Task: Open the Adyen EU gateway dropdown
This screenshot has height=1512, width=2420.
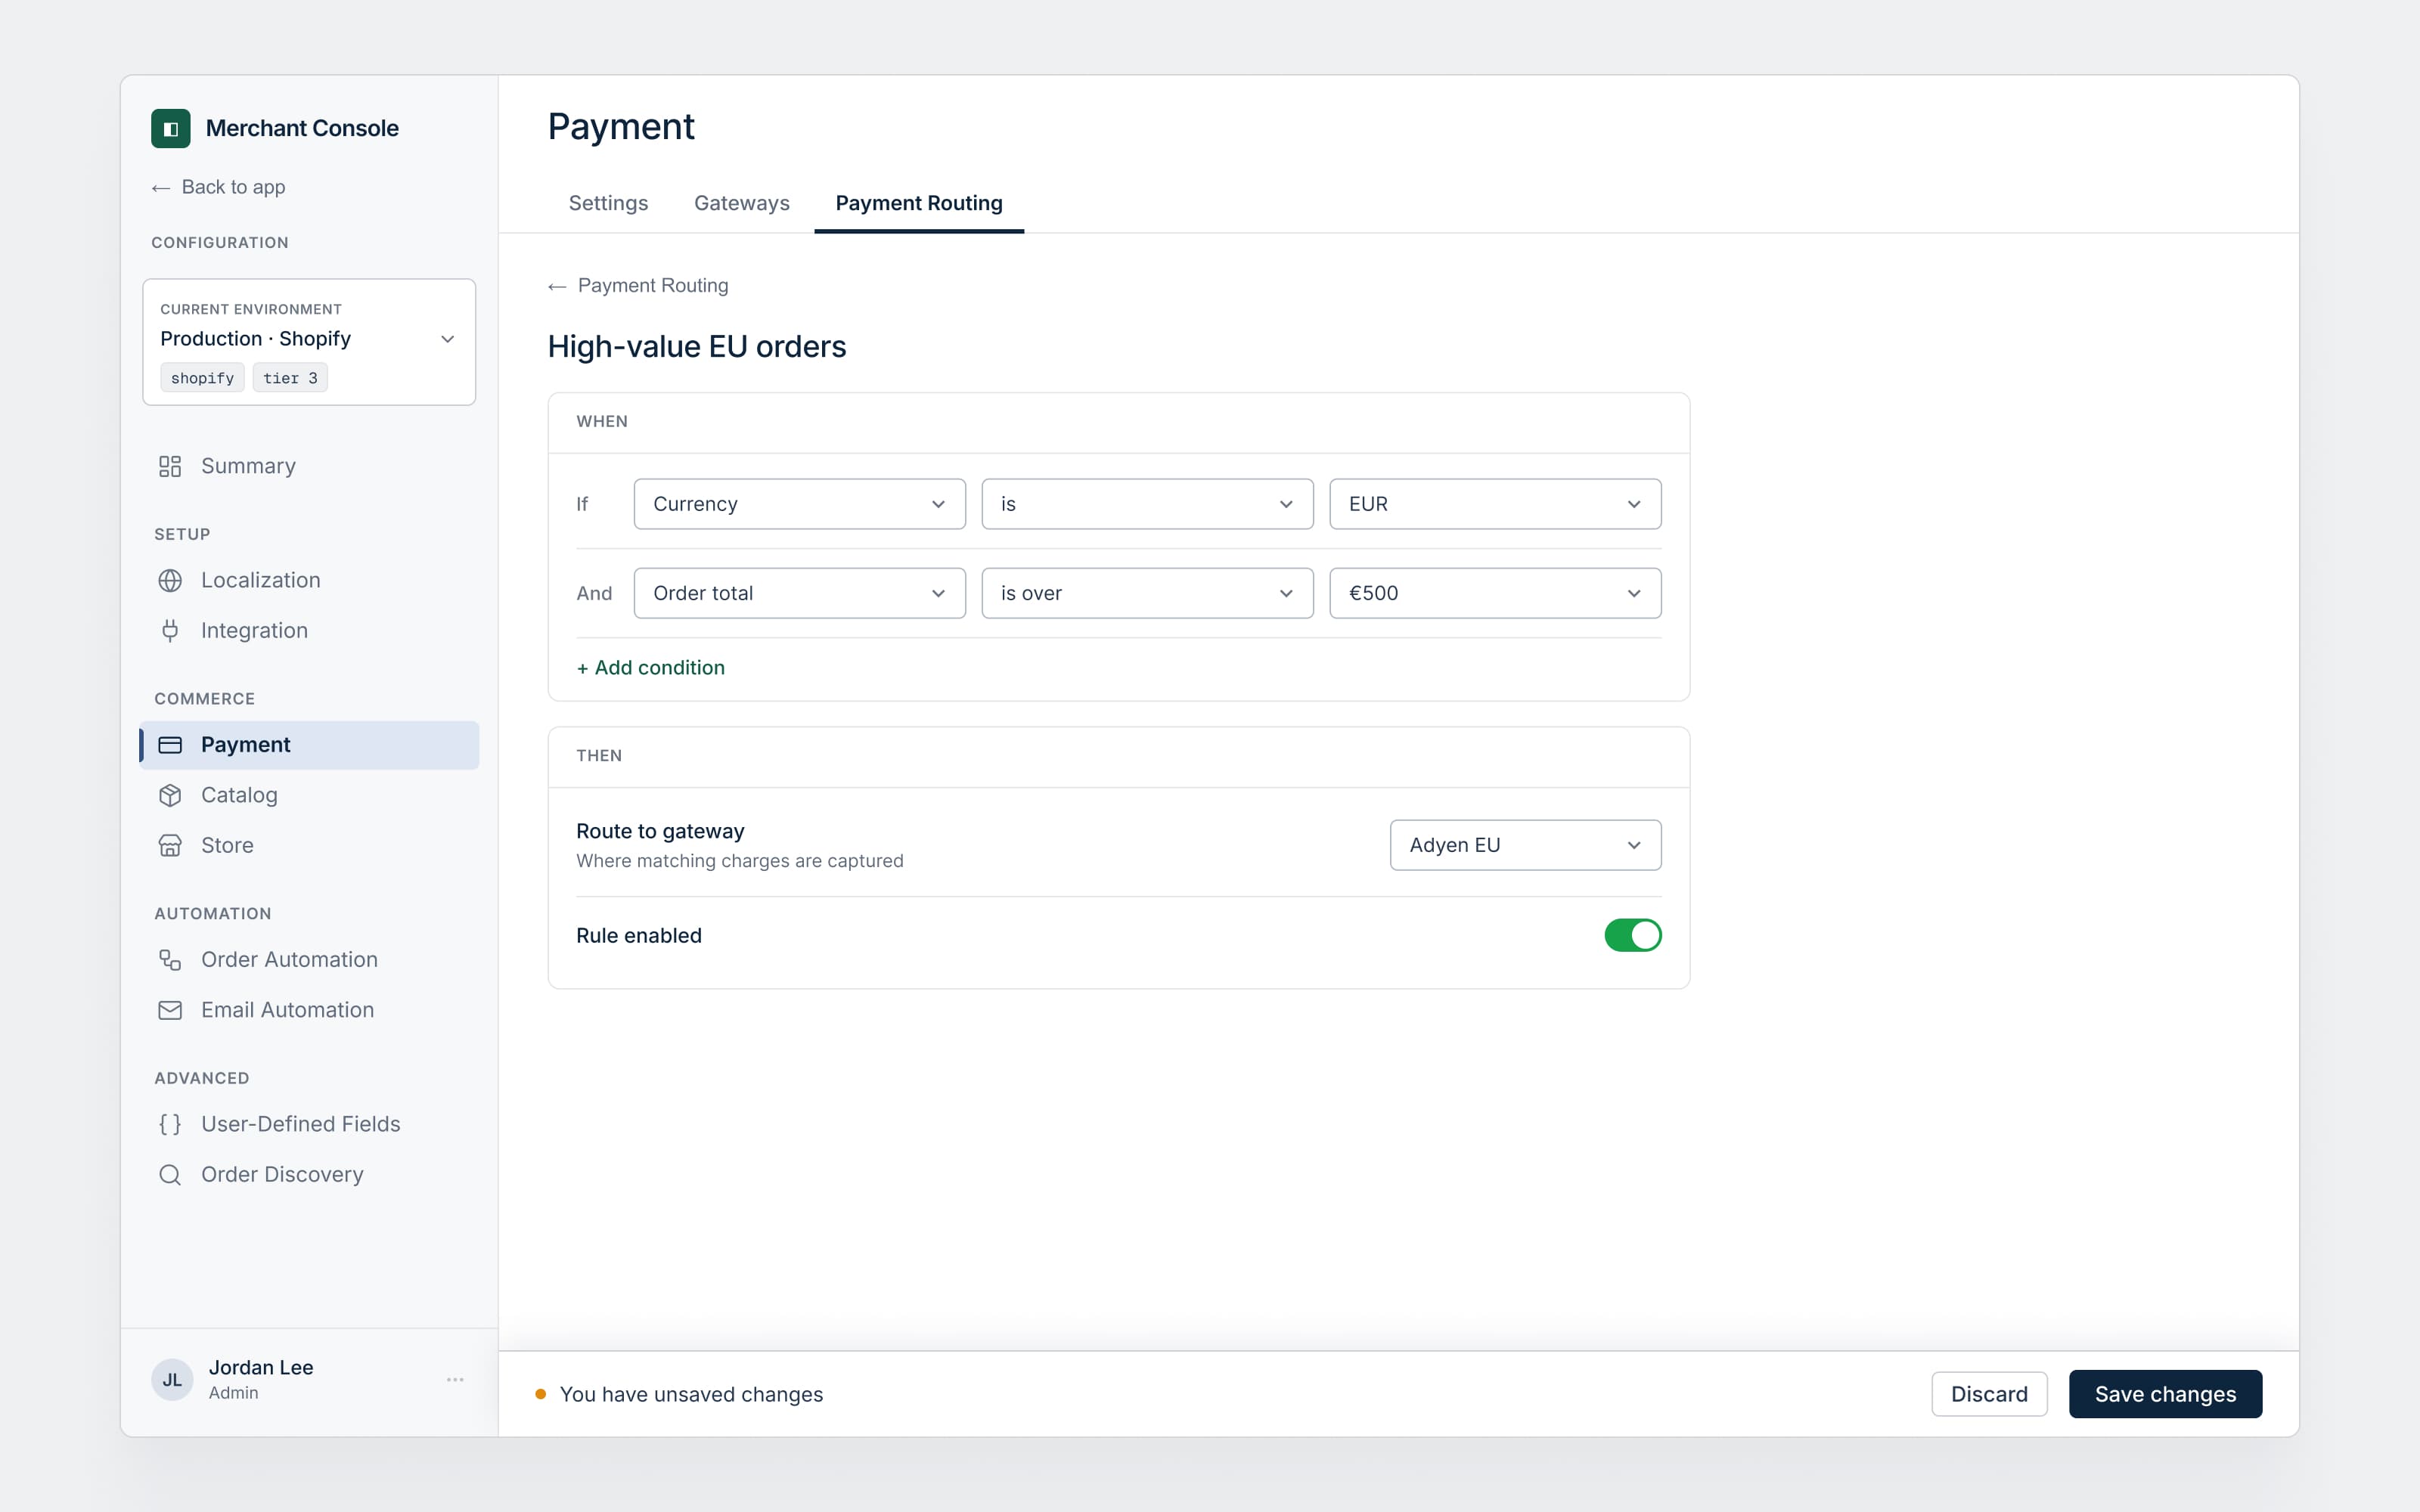Action: click(x=1525, y=845)
